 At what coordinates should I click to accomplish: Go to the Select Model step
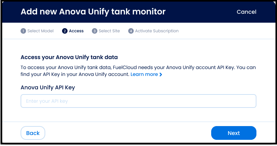click(x=40, y=31)
